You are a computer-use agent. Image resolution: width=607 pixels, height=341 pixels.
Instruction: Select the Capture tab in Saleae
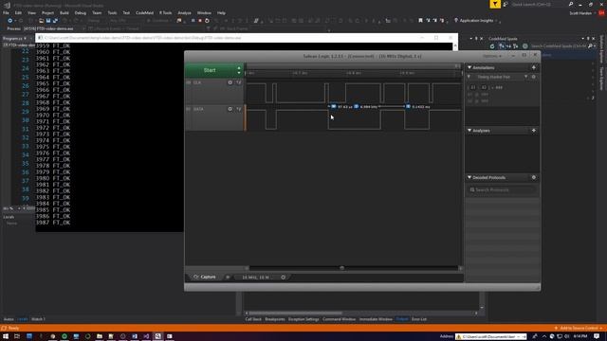pyautogui.click(x=205, y=277)
